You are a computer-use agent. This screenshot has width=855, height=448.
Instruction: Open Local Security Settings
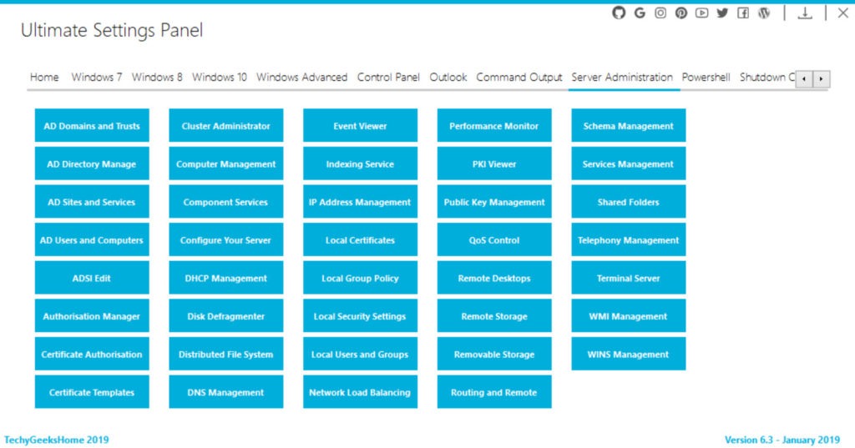point(360,316)
